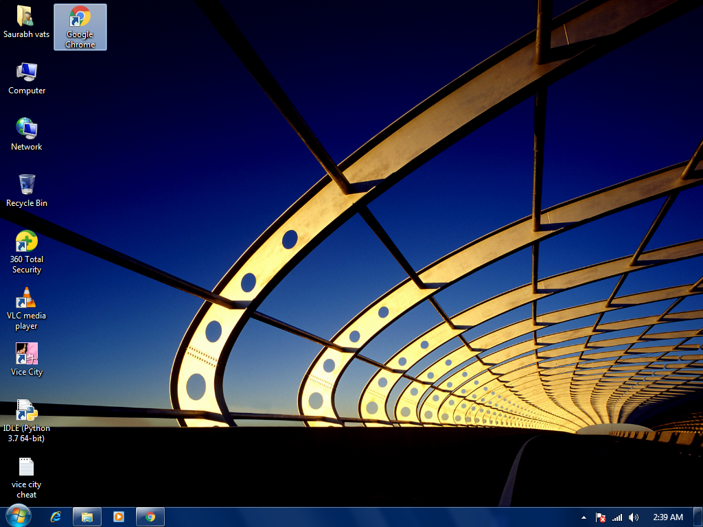Start IDLE (Python 3.7 64-bit)

tap(26, 410)
